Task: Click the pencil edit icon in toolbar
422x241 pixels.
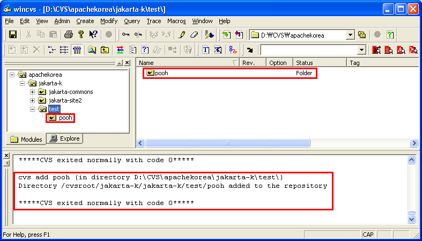Action: pyautogui.click(x=182, y=35)
